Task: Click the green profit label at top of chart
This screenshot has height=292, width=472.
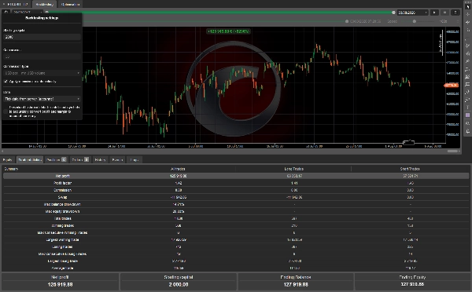Action: (x=229, y=31)
